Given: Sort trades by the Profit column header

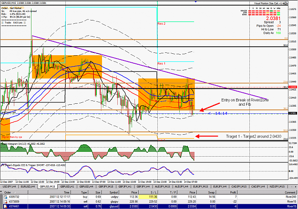Looking at the screenshot, I should pyautogui.click(x=226, y=192).
